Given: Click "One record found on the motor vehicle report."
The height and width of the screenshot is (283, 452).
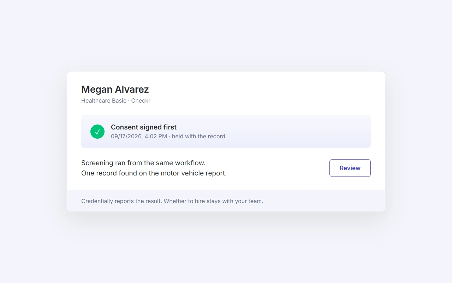Looking at the screenshot, I should click(154, 173).
